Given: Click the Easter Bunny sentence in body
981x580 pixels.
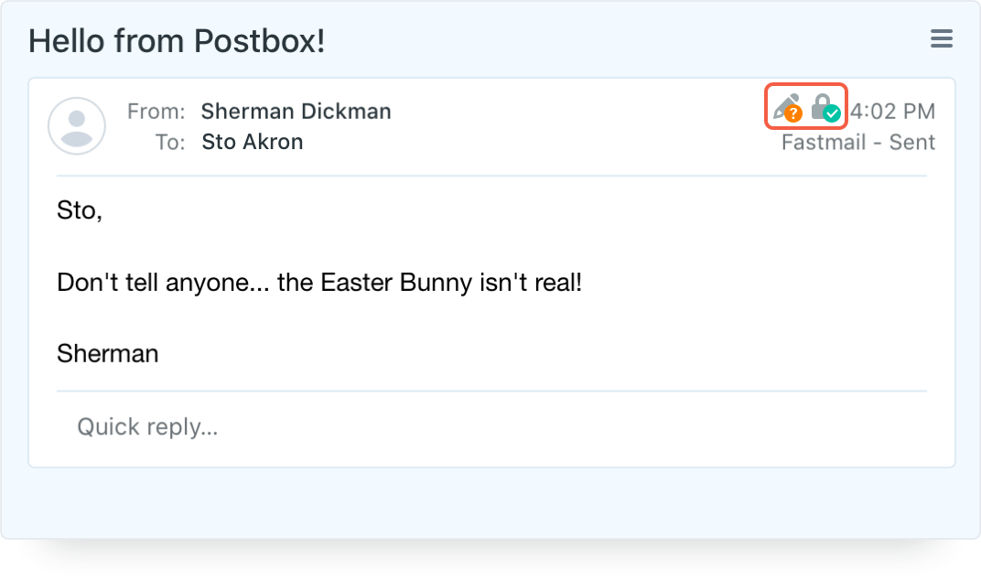Looking at the screenshot, I should click(319, 282).
